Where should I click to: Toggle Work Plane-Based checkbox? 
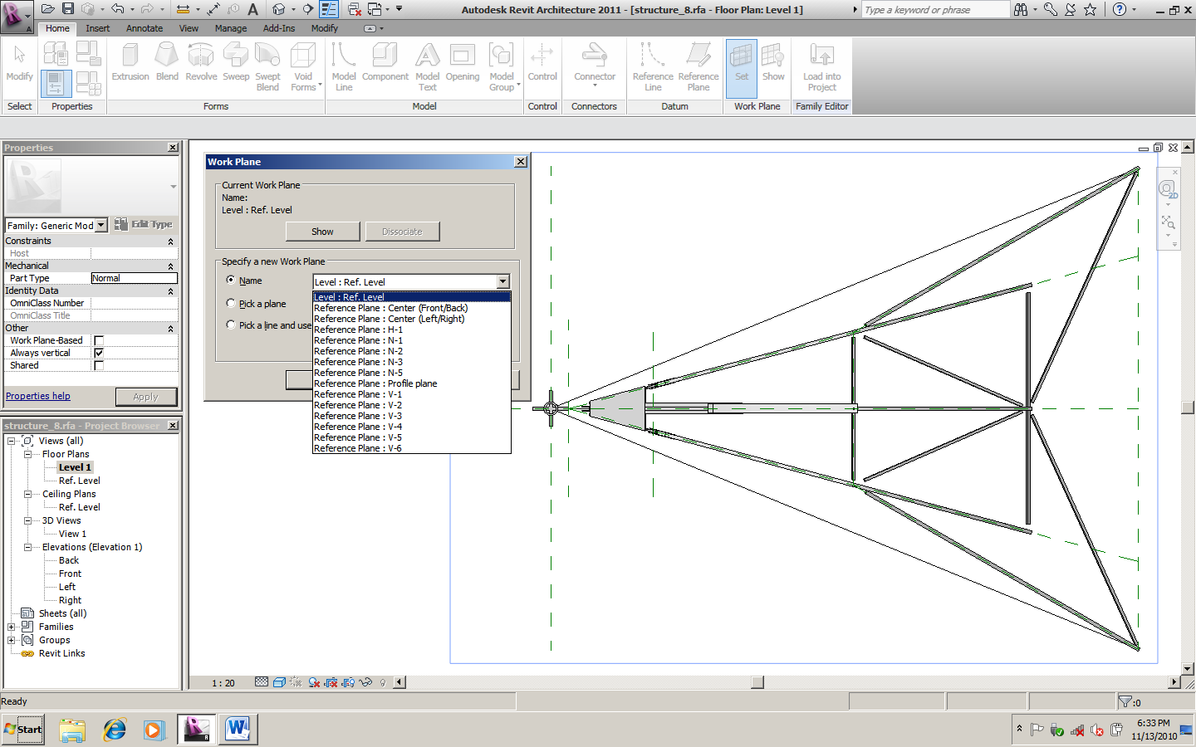(x=99, y=340)
